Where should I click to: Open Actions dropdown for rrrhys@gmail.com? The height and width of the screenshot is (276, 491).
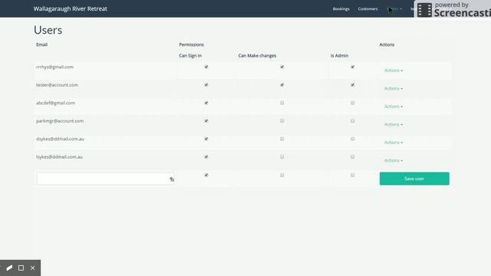[394, 71]
